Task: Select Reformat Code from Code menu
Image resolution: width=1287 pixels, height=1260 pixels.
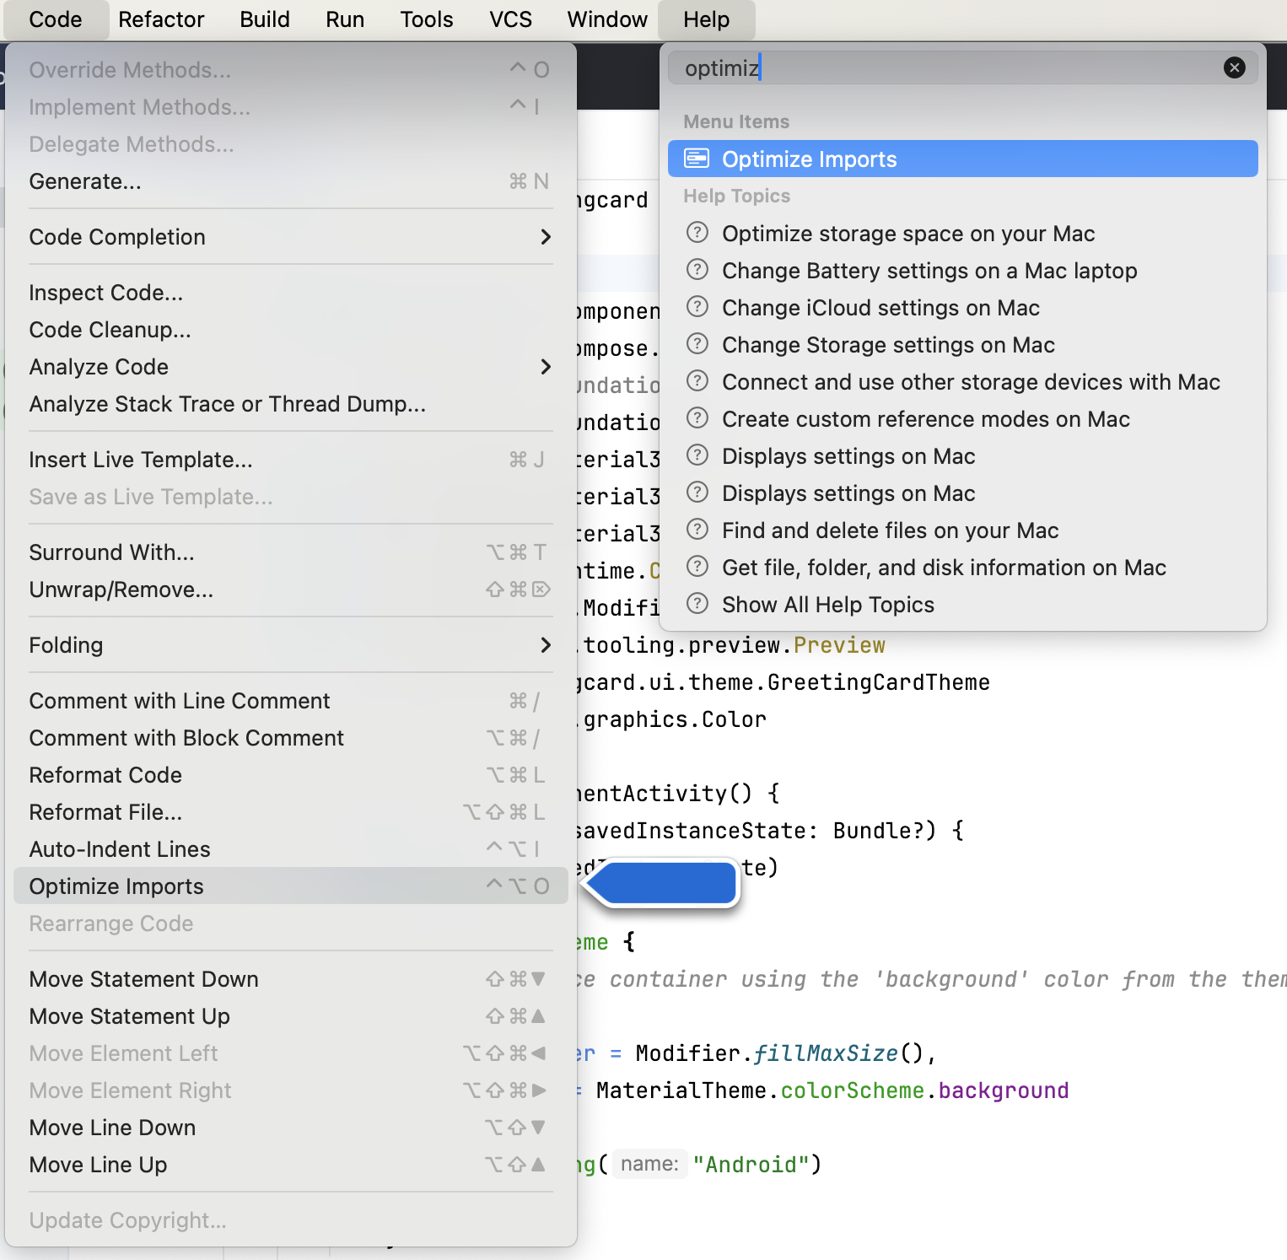Action: click(x=105, y=775)
